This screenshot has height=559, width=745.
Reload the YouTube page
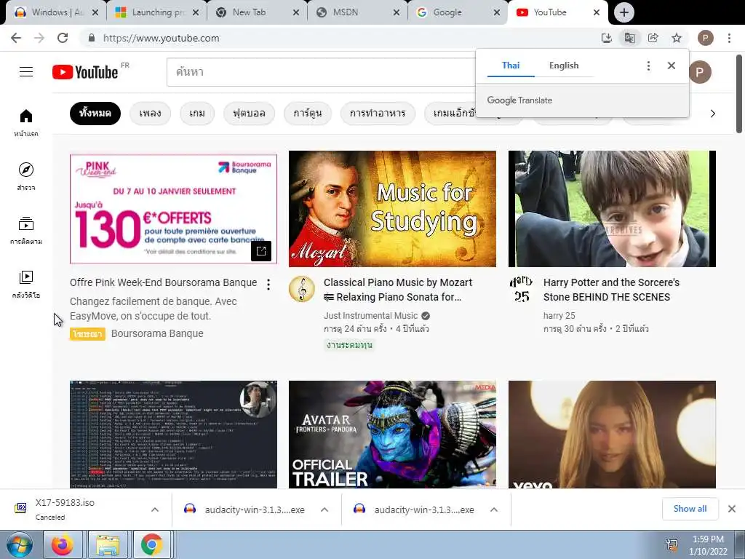(x=63, y=38)
